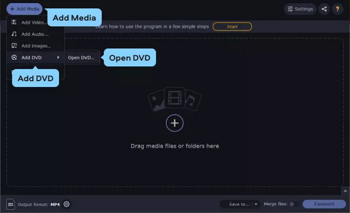
Task: Toggle the Merge files switch
Action: point(294,204)
